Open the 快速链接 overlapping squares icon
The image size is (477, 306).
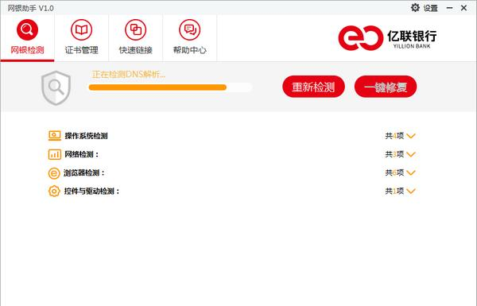[136, 30]
